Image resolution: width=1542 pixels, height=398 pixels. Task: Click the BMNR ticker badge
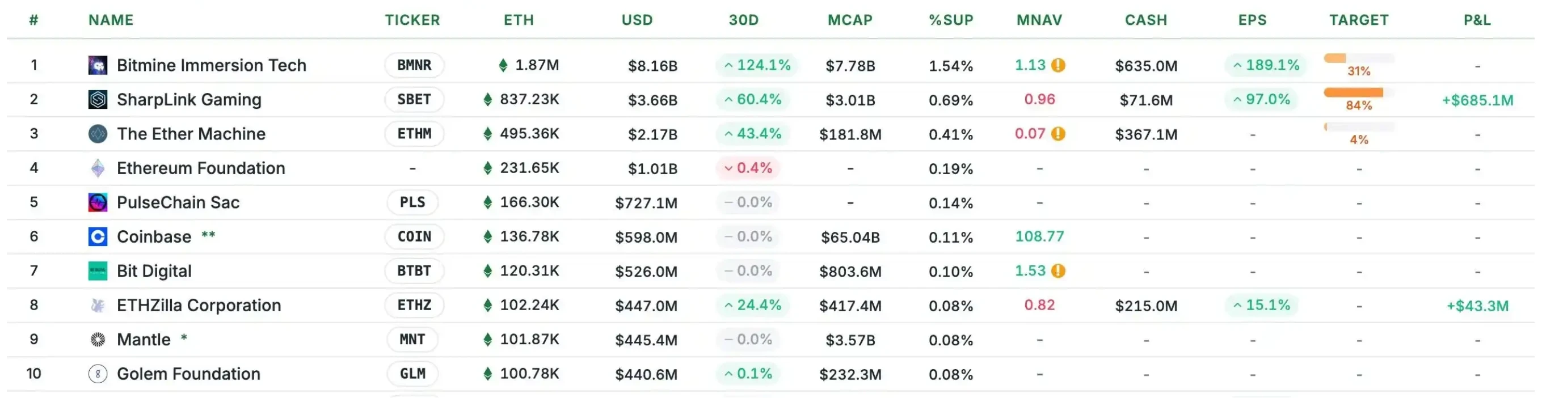(414, 65)
